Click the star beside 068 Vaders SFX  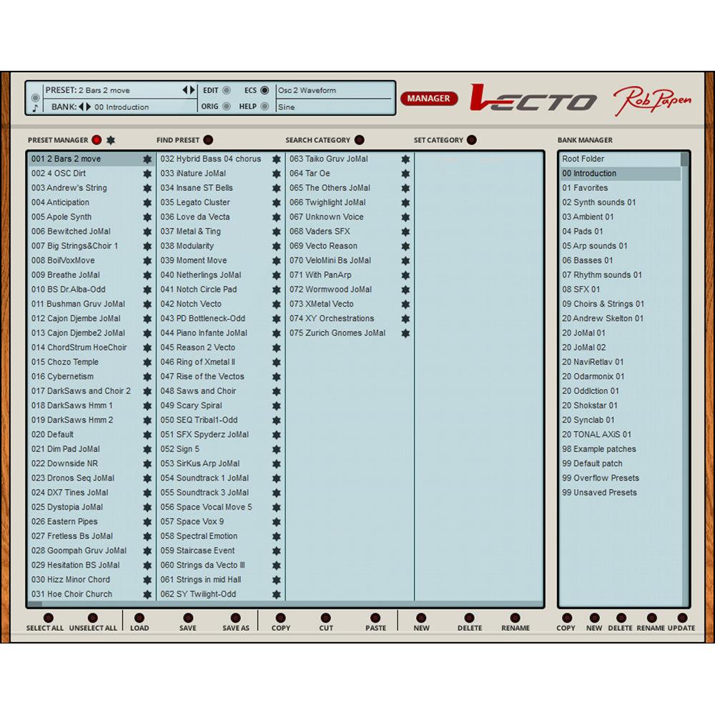405,232
